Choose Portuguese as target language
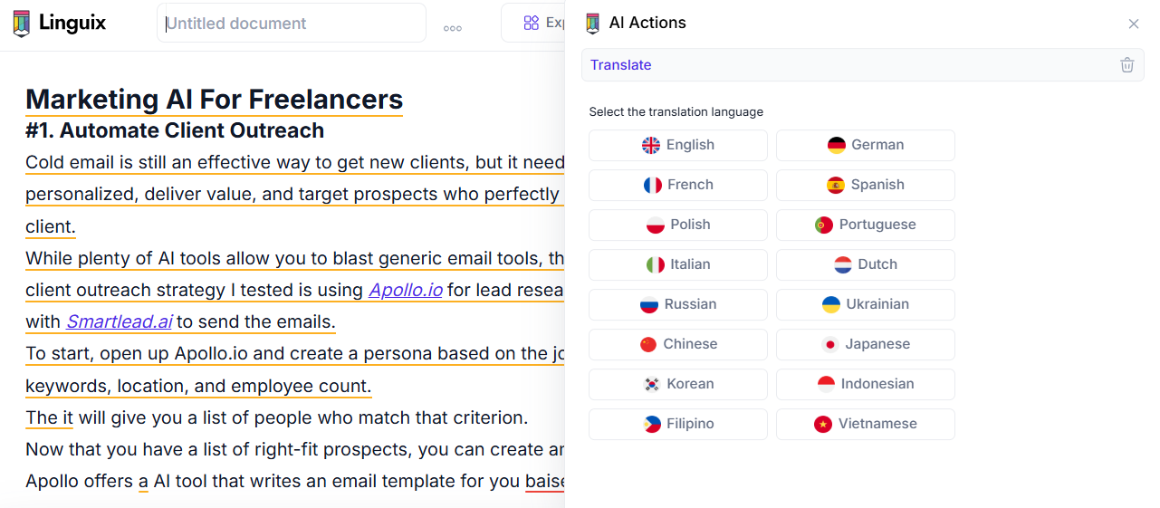The width and height of the screenshot is (1160, 508). pyautogui.click(x=865, y=225)
